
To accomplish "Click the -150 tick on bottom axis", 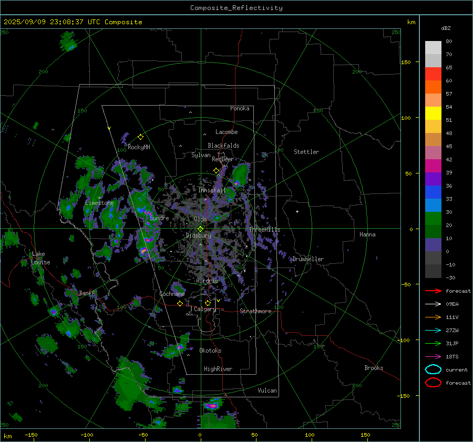I will pyautogui.click(x=31, y=435).
